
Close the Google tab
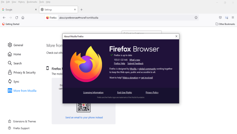[36, 10]
